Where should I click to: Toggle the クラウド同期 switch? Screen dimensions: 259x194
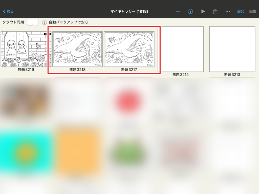click(x=33, y=22)
